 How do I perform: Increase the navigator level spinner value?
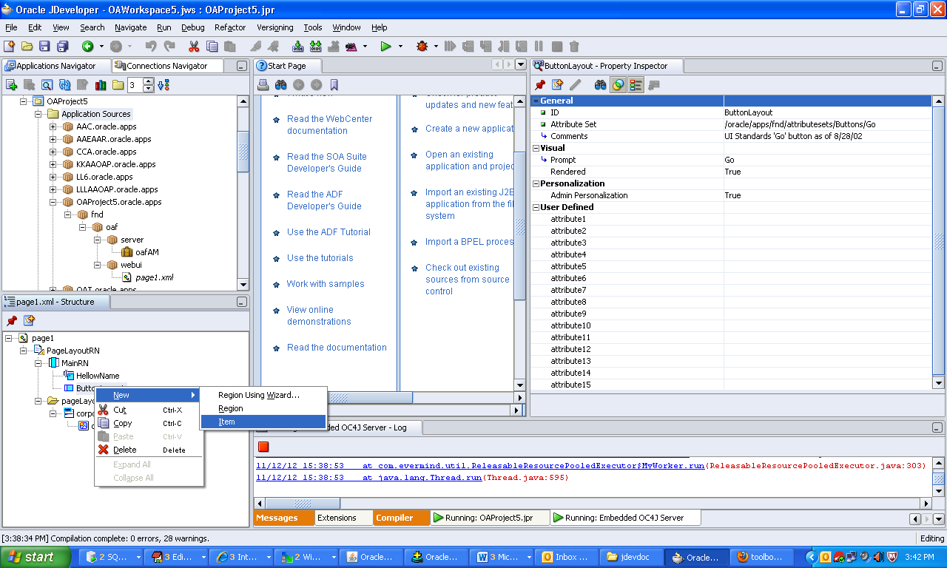[x=148, y=81]
